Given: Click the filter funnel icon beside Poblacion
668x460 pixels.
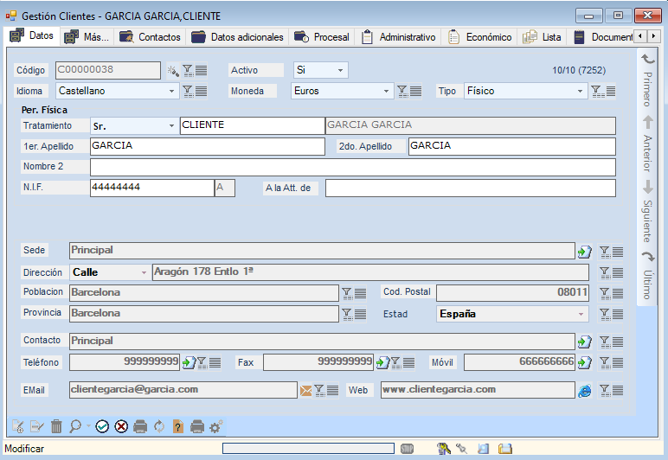Looking at the screenshot, I should pyautogui.click(x=346, y=293).
